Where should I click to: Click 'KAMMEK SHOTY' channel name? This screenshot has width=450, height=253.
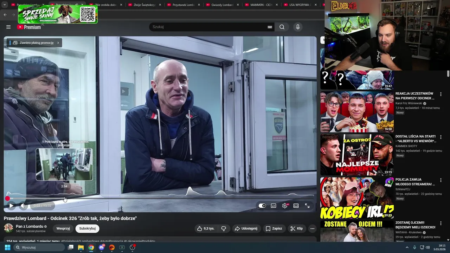406,146
